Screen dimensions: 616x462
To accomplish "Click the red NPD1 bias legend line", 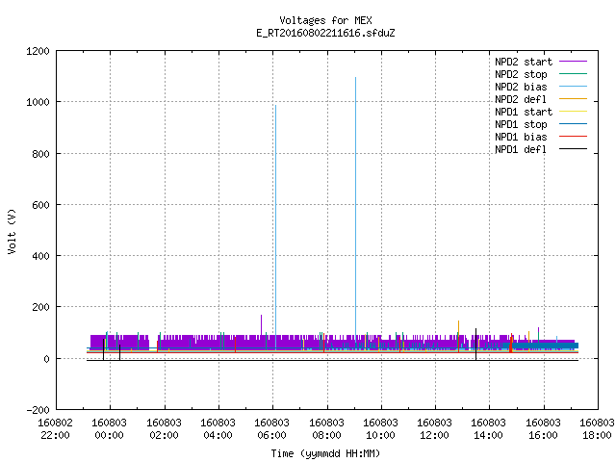I will click(573, 137).
